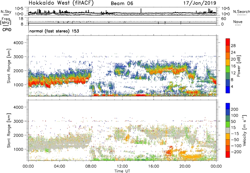Select the '4000' tick of the power panel
The image size is (250, 173).
coord(18,43)
